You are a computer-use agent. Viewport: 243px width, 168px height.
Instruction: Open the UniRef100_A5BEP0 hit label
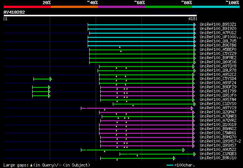click(x=218, y=50)
